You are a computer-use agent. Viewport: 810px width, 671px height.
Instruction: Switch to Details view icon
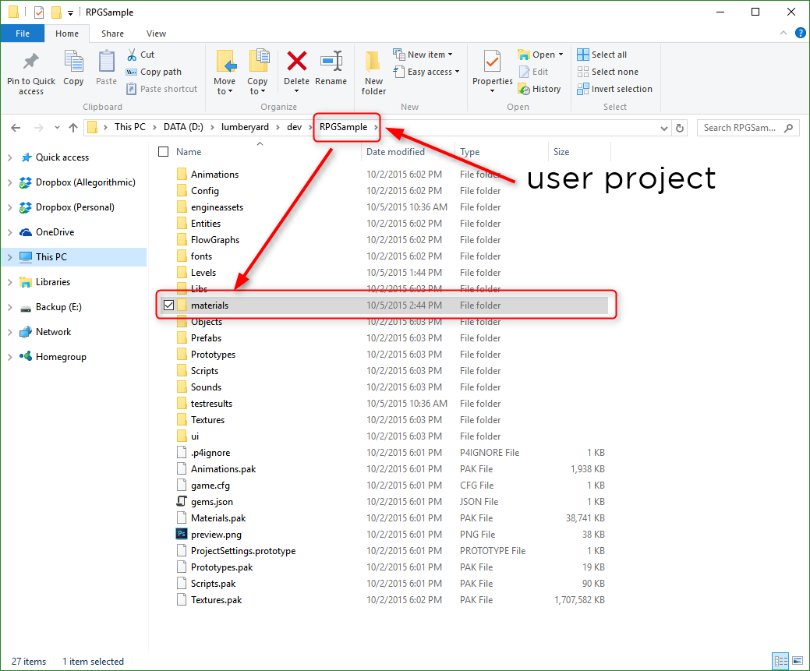coord(780,661)
